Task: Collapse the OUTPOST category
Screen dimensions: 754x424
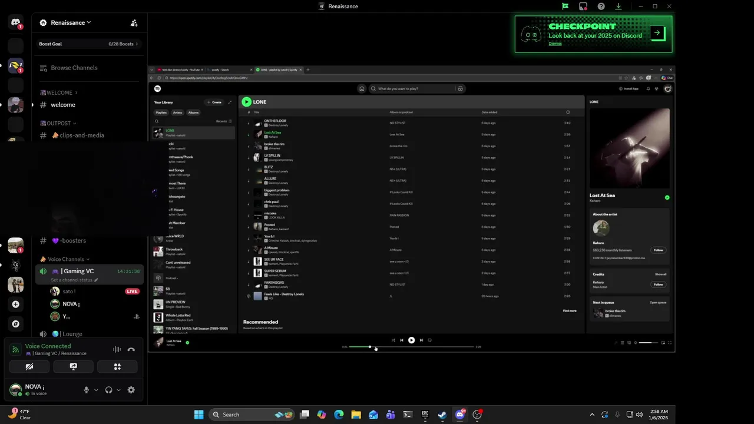Action: [58, 123]
